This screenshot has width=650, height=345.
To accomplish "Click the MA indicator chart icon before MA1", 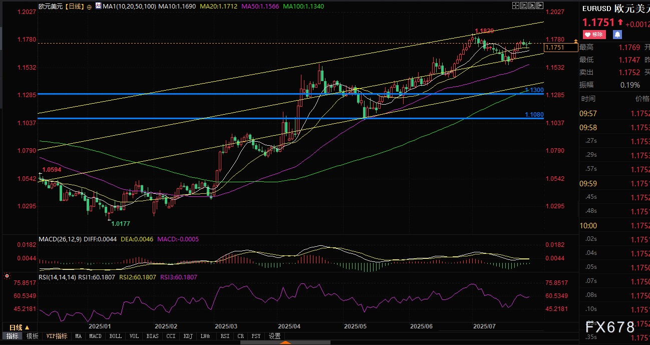I will click(98, 7).
